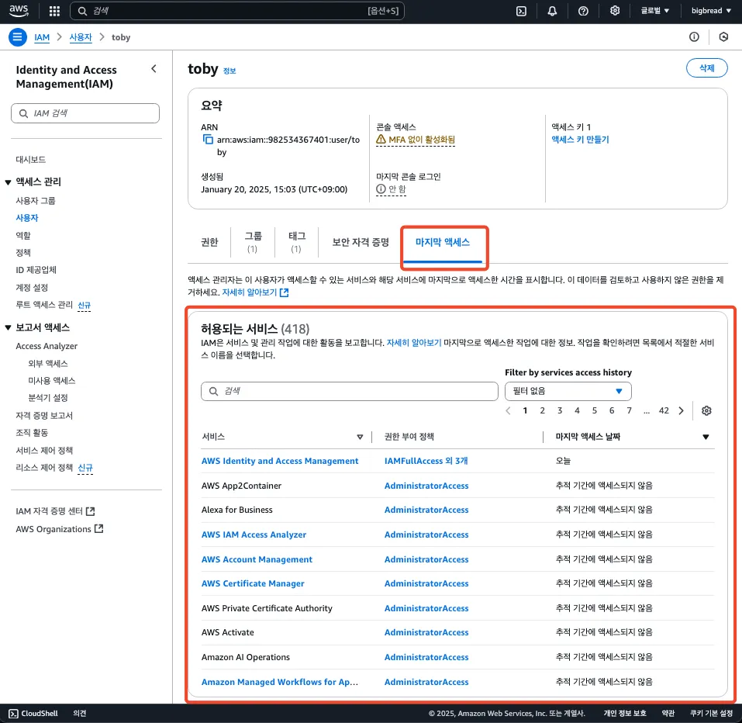
Task: Open 정책 in sidebar
Action: coord(23,252)
